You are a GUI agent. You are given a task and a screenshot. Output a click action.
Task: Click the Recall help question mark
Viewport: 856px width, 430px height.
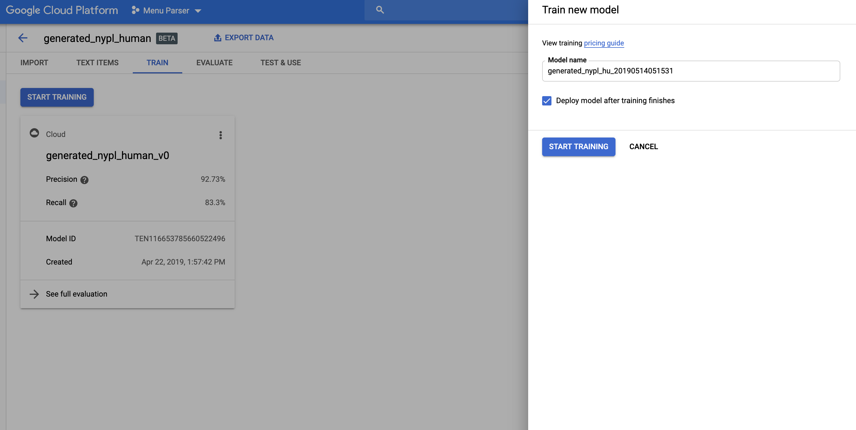(x=73, y=203)
